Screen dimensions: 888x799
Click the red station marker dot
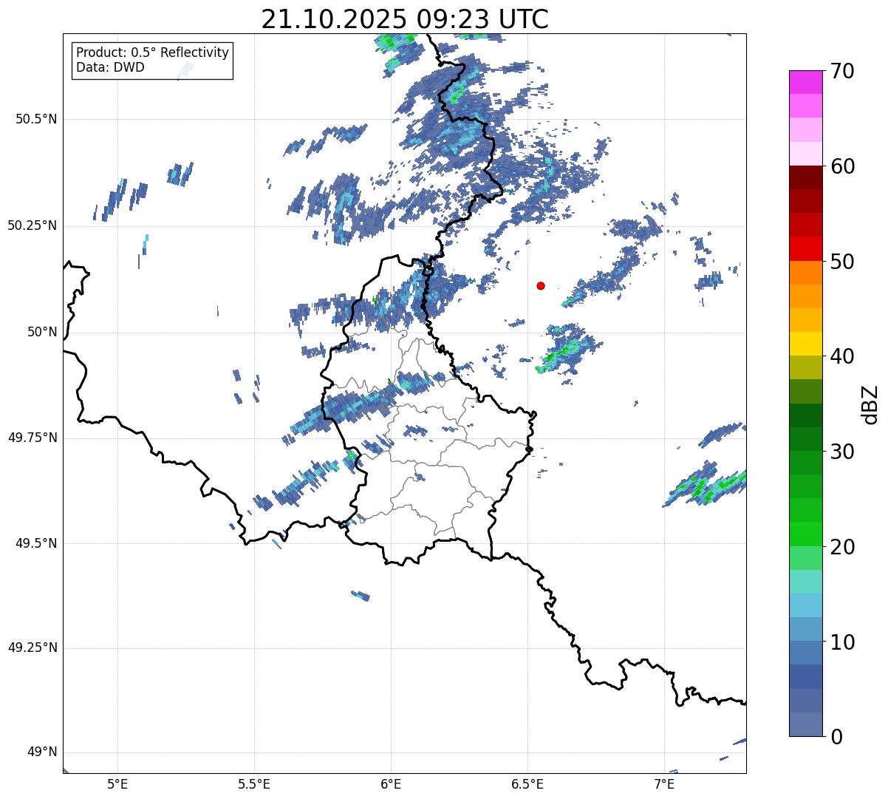541,286
